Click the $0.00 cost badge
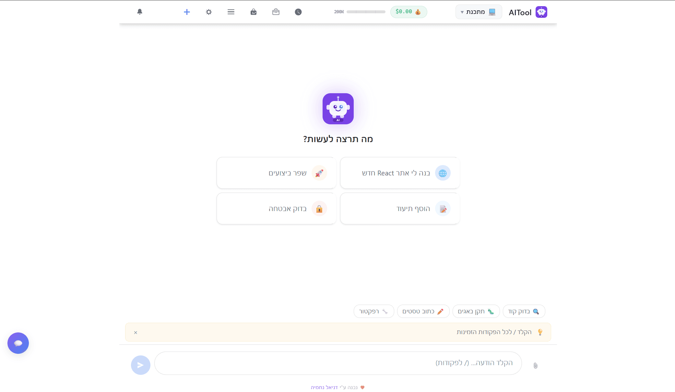675x392 pixels. 409,12
